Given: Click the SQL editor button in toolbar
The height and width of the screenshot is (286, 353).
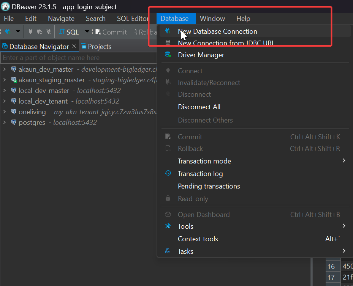Looking at the screenshot, I should (x=69, y=32).
